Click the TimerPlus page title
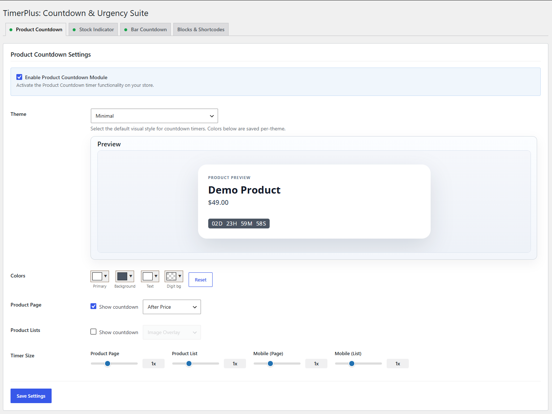552x414 pixels. point(76,13)
